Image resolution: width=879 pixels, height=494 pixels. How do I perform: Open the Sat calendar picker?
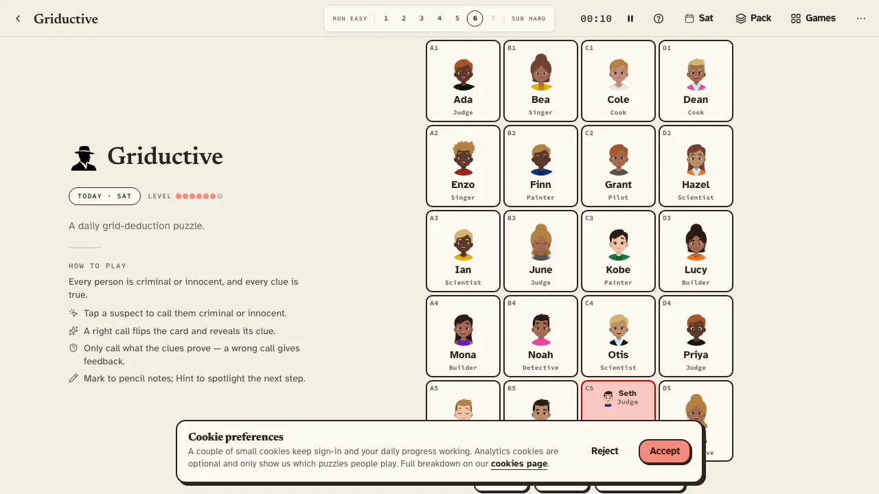coord(699,19)
